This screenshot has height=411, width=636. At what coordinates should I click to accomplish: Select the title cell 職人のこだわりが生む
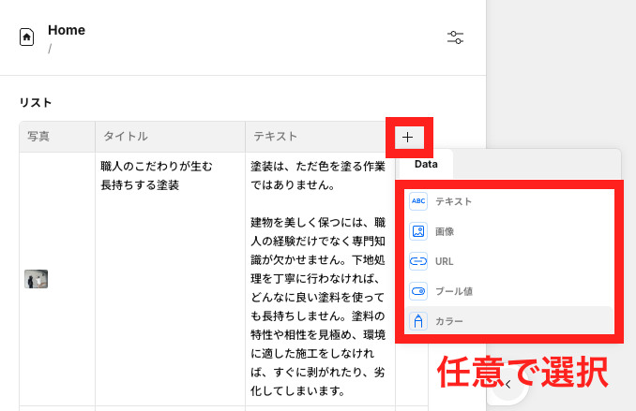tap(171, 279)
